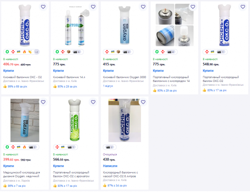250x192 pixels.
Task: Click heart icon on the four-photo collage product
Action: pyautogui.click(x=192, y=7)
